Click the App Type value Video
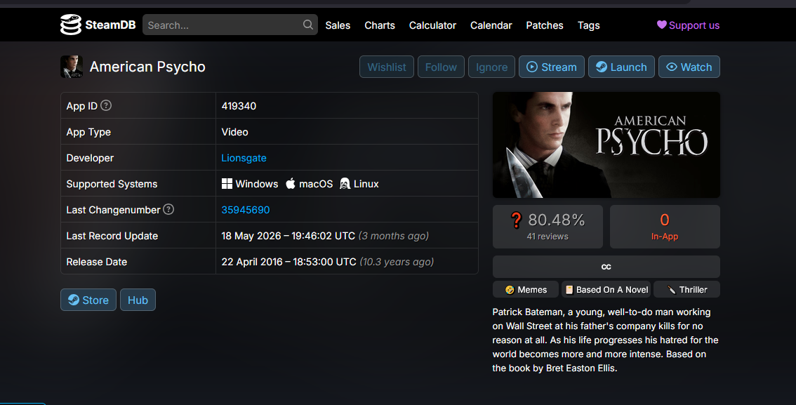This screenshot has width=796, height=405. point(234,132)
